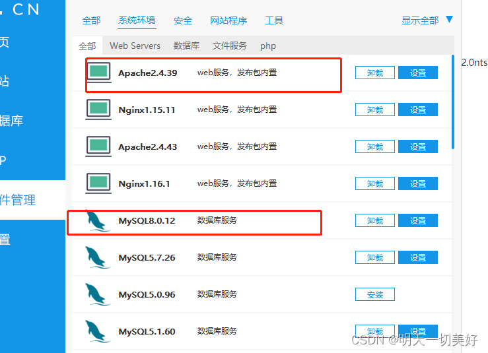This screenshot has height=353, width=488.
Task: Click the Apache2.4.39 monitor icon
Action: [x=98, y=73]
